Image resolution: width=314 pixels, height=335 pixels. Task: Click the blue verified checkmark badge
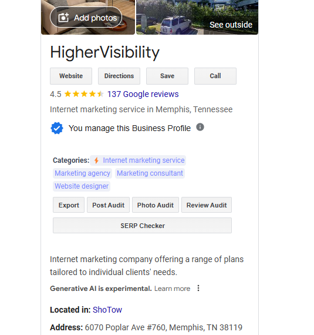click(x=57, y=128)
